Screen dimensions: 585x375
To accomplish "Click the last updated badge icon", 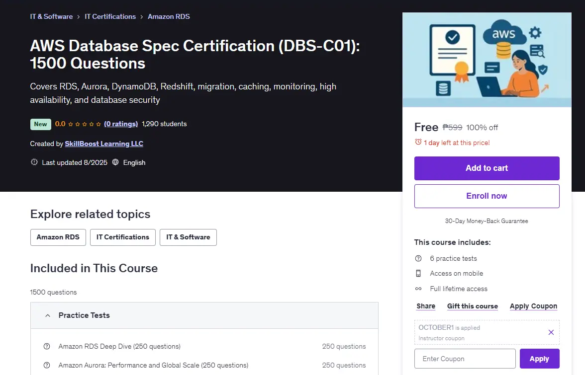I will pos(34,162).
